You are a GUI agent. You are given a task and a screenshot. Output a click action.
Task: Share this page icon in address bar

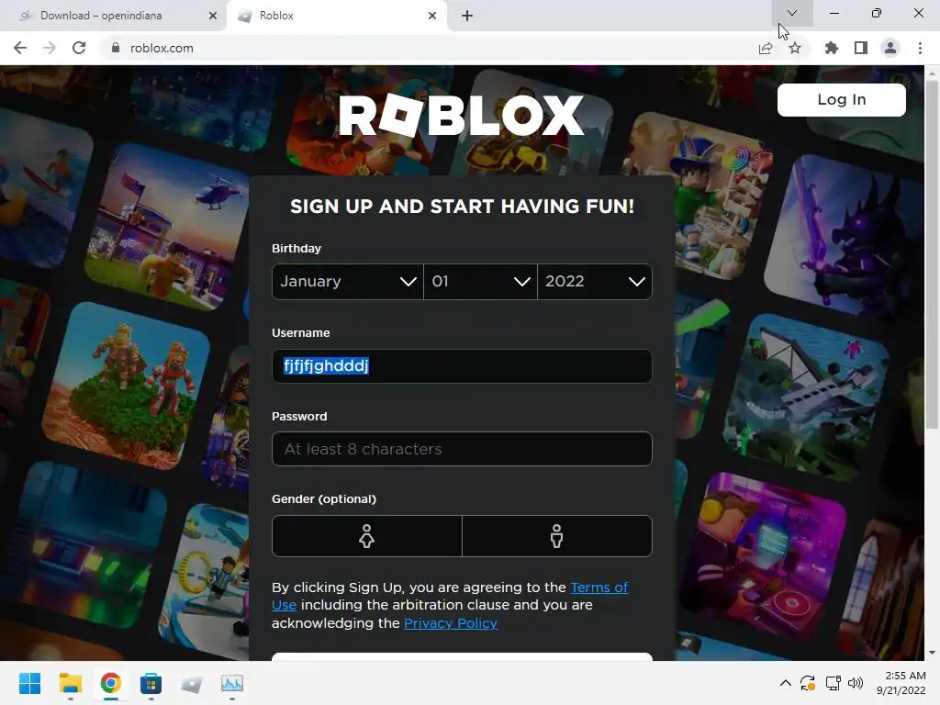(x=766, y=48)
